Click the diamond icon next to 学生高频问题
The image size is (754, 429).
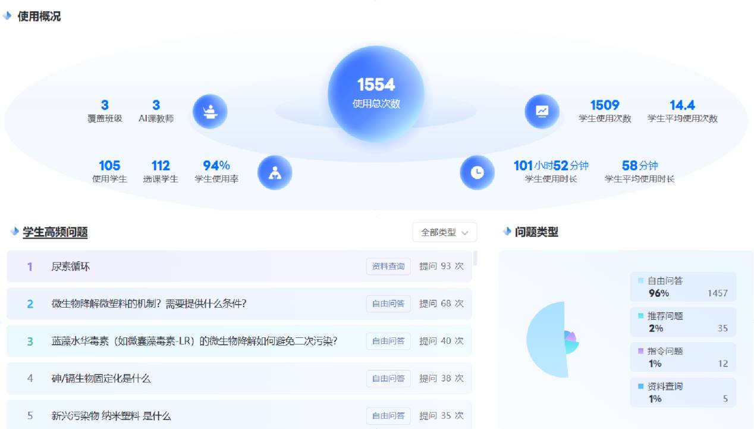[14, 231]
